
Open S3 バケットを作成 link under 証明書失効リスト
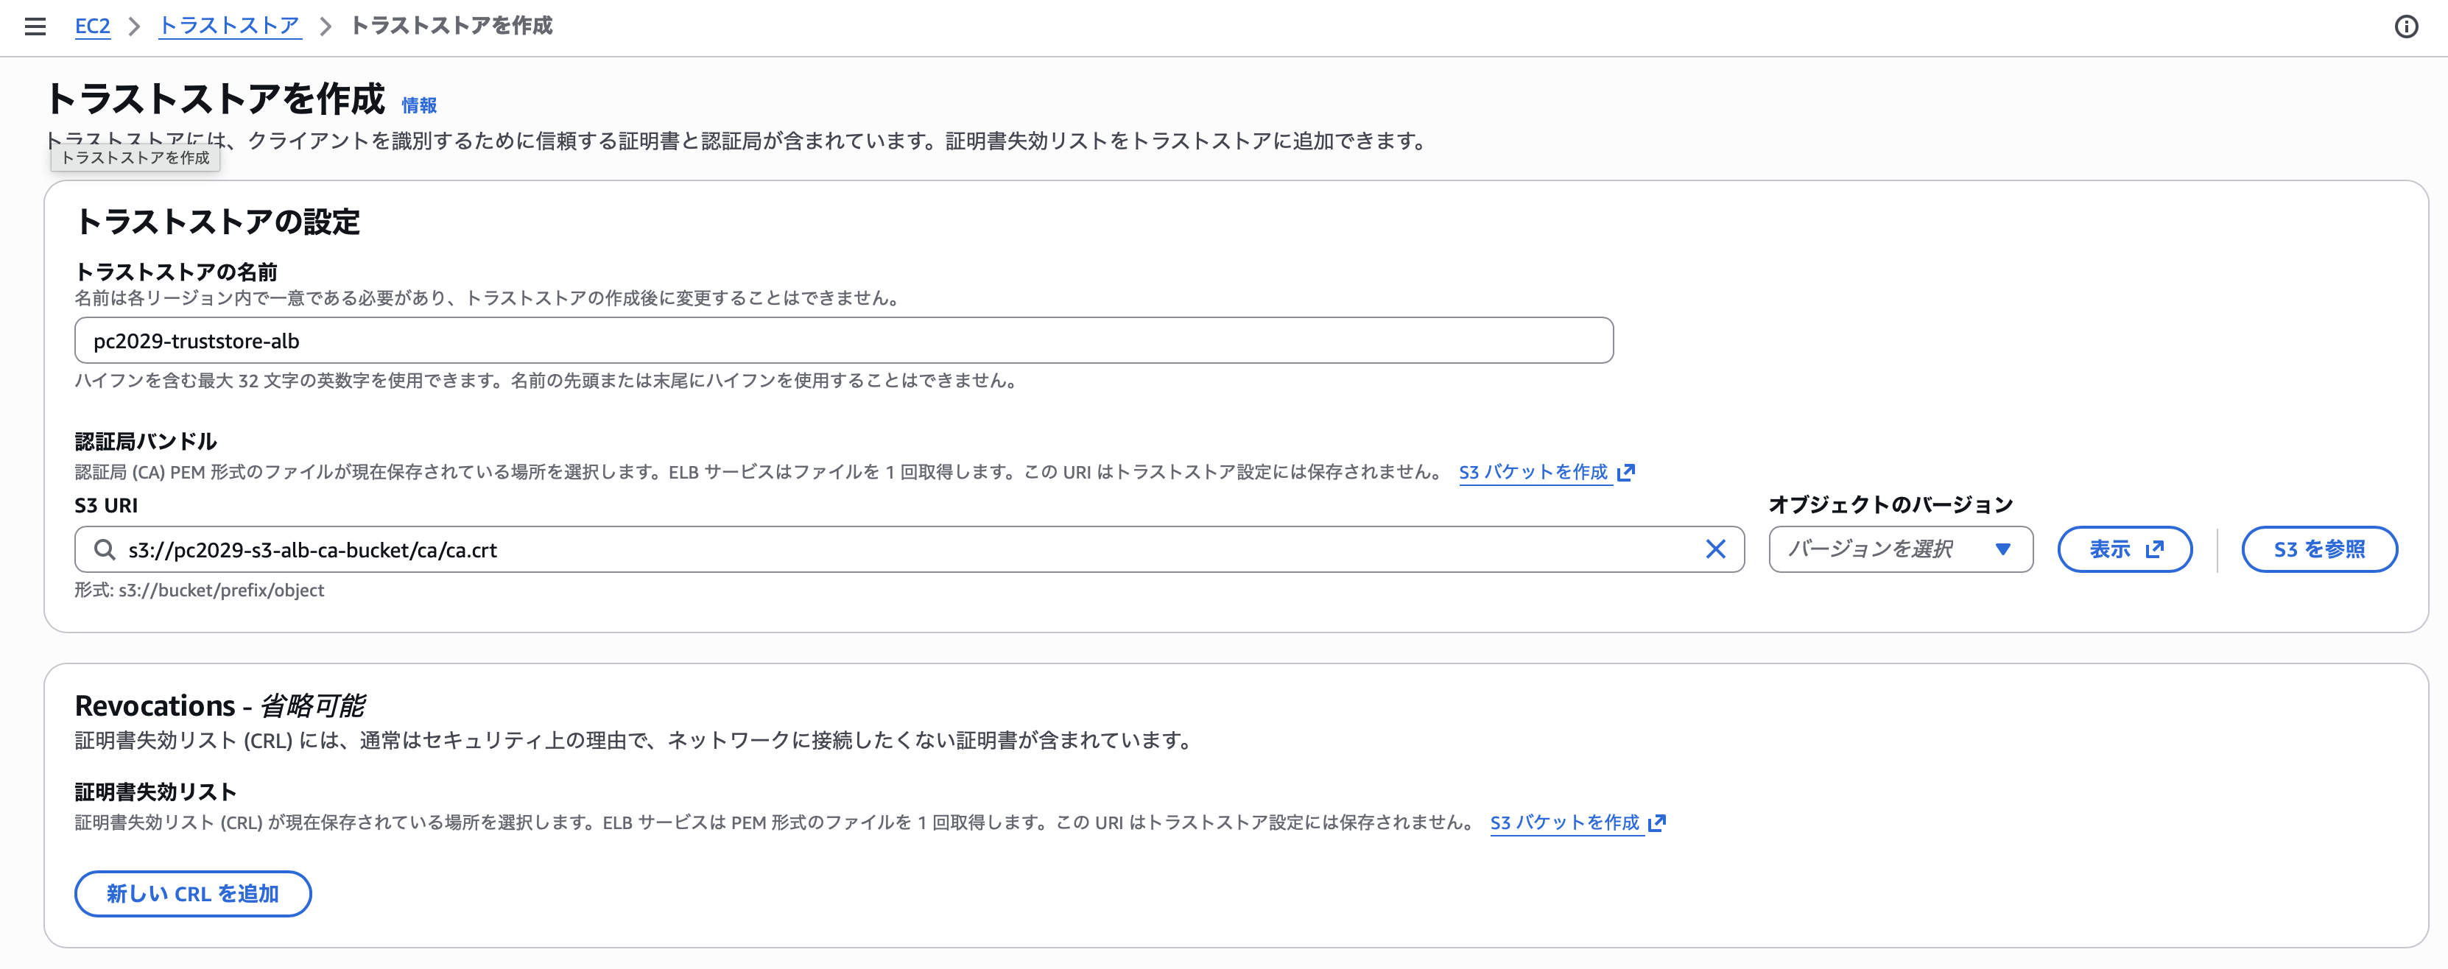(1578, 822)
